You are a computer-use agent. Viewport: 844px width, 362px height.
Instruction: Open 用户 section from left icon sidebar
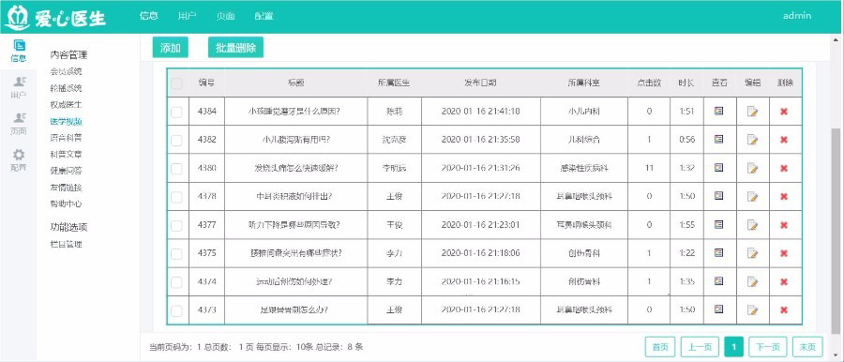(19, 87)
